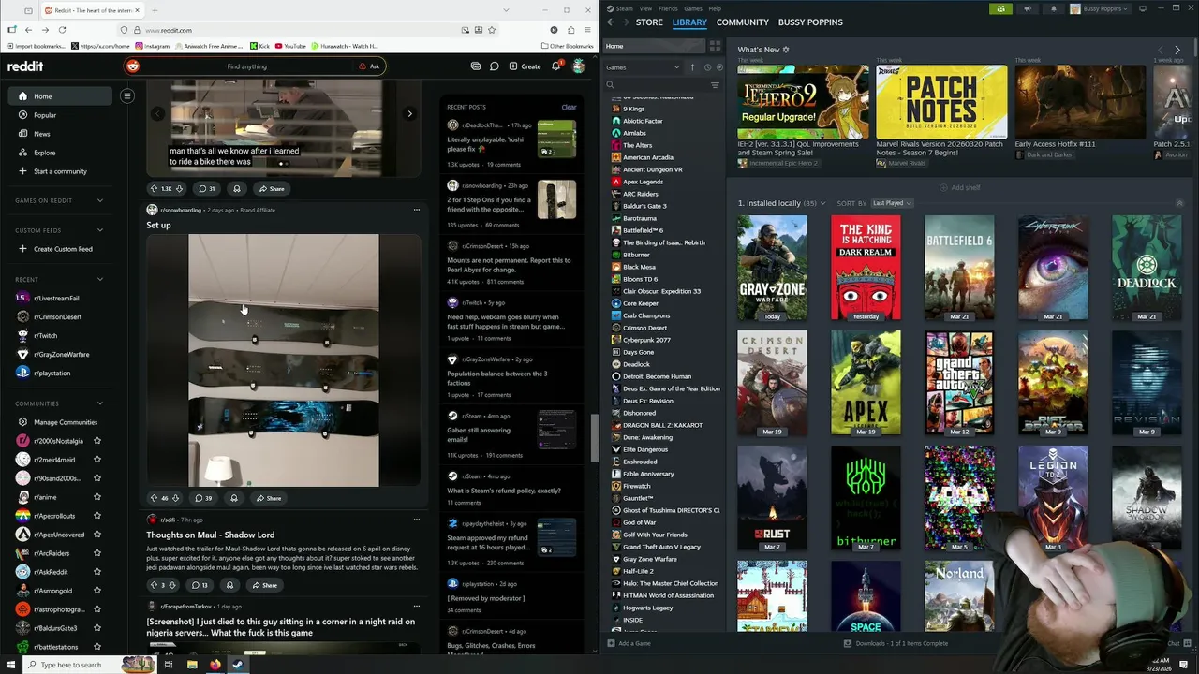
Task: Click the Reddit advertise icon in header
Action: 476,66
